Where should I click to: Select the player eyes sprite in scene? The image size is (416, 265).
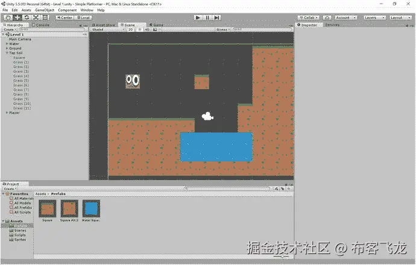tap(133, 81)
